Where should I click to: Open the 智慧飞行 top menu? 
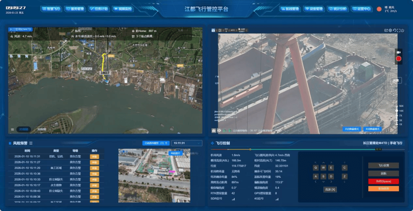pos(50,9)
